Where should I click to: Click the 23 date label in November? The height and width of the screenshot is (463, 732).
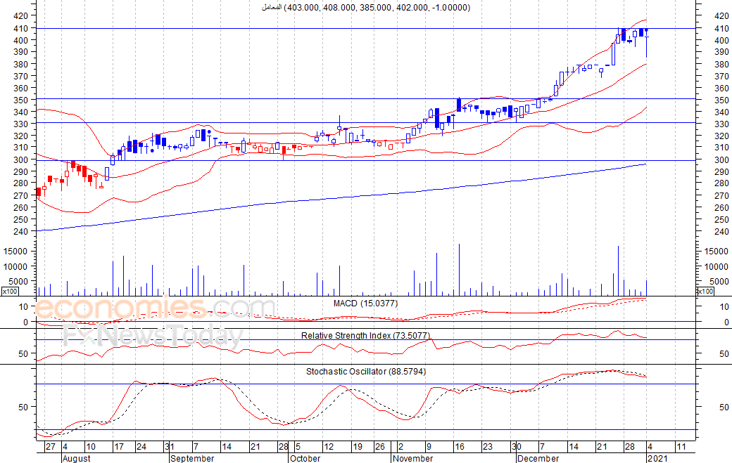(487, 447)
